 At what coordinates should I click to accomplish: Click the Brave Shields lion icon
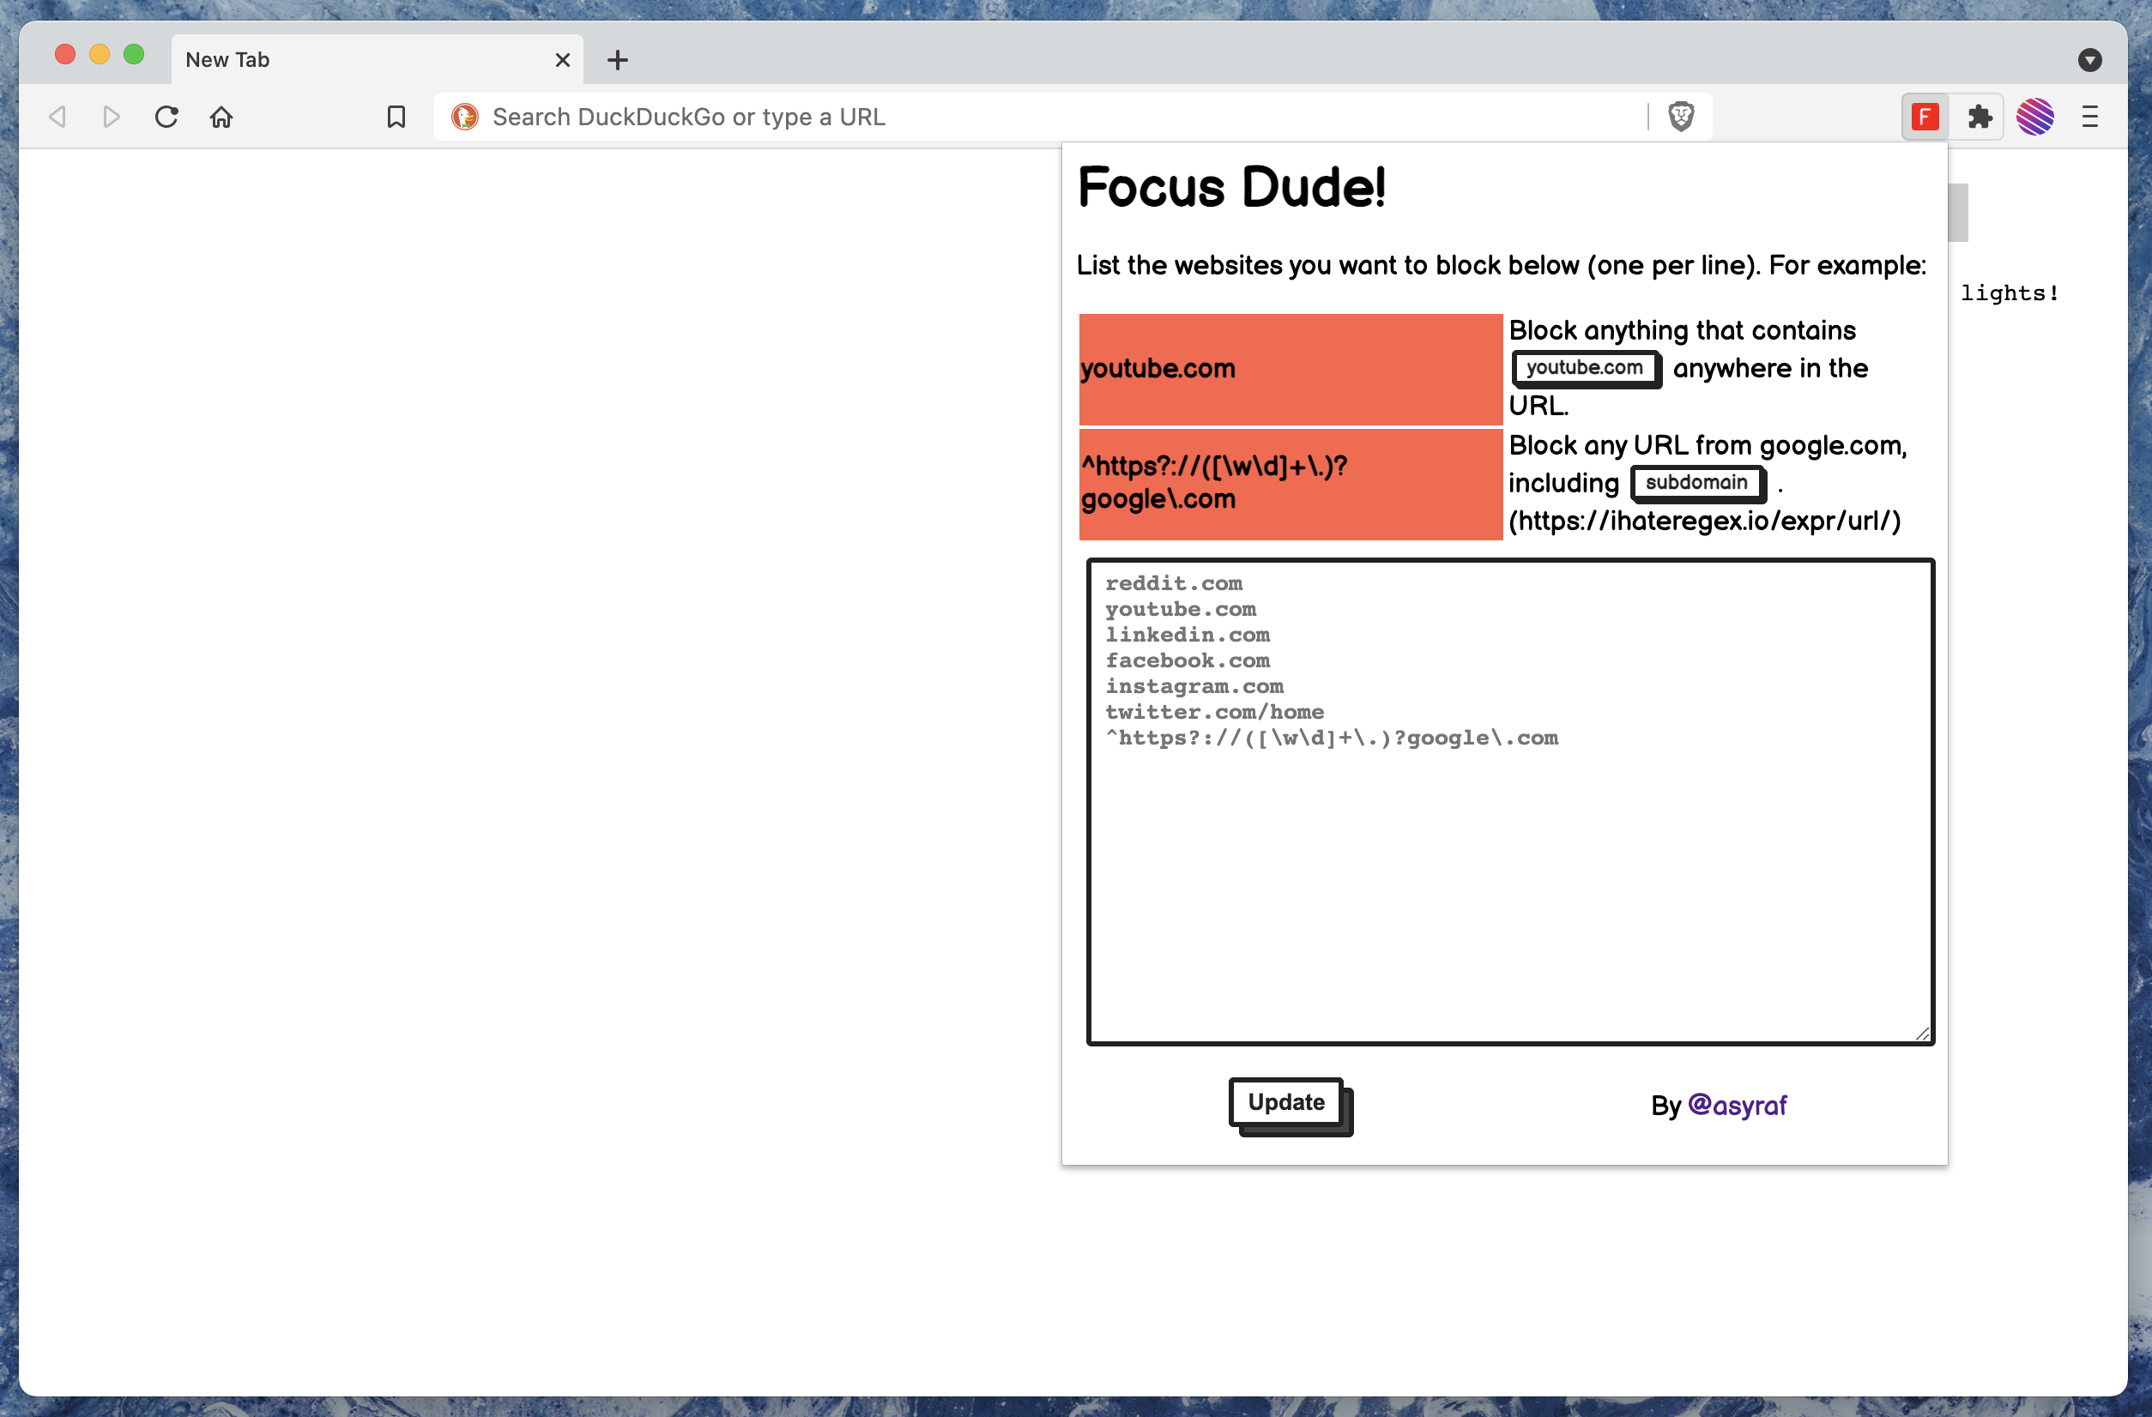(1680, 117)
